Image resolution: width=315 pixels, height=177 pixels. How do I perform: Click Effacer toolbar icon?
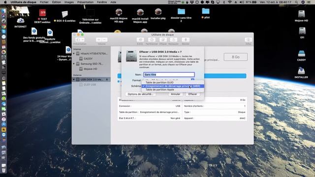[163, 40]
